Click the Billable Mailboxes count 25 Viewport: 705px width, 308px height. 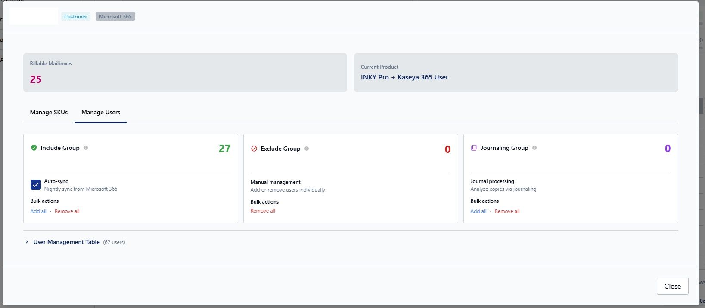pos(36,79)
